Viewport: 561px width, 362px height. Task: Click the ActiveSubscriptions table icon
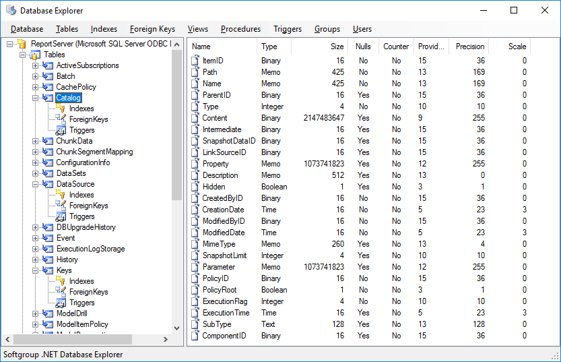(48, 65)
